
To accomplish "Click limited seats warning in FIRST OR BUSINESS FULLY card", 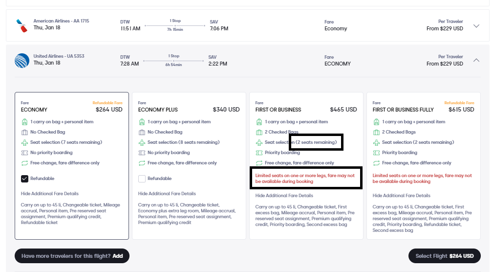I will pyautogui.click(x=422, y=179).
